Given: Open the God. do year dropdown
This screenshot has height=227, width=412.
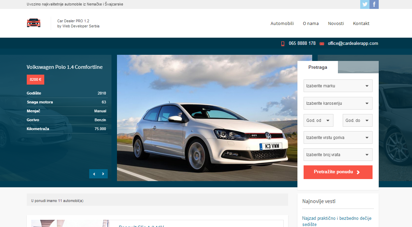Looking at the screenshot, I should tap(357, 120).
